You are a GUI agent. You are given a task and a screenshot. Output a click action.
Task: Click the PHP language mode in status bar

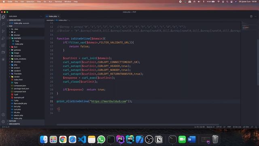tap(229, 127)
